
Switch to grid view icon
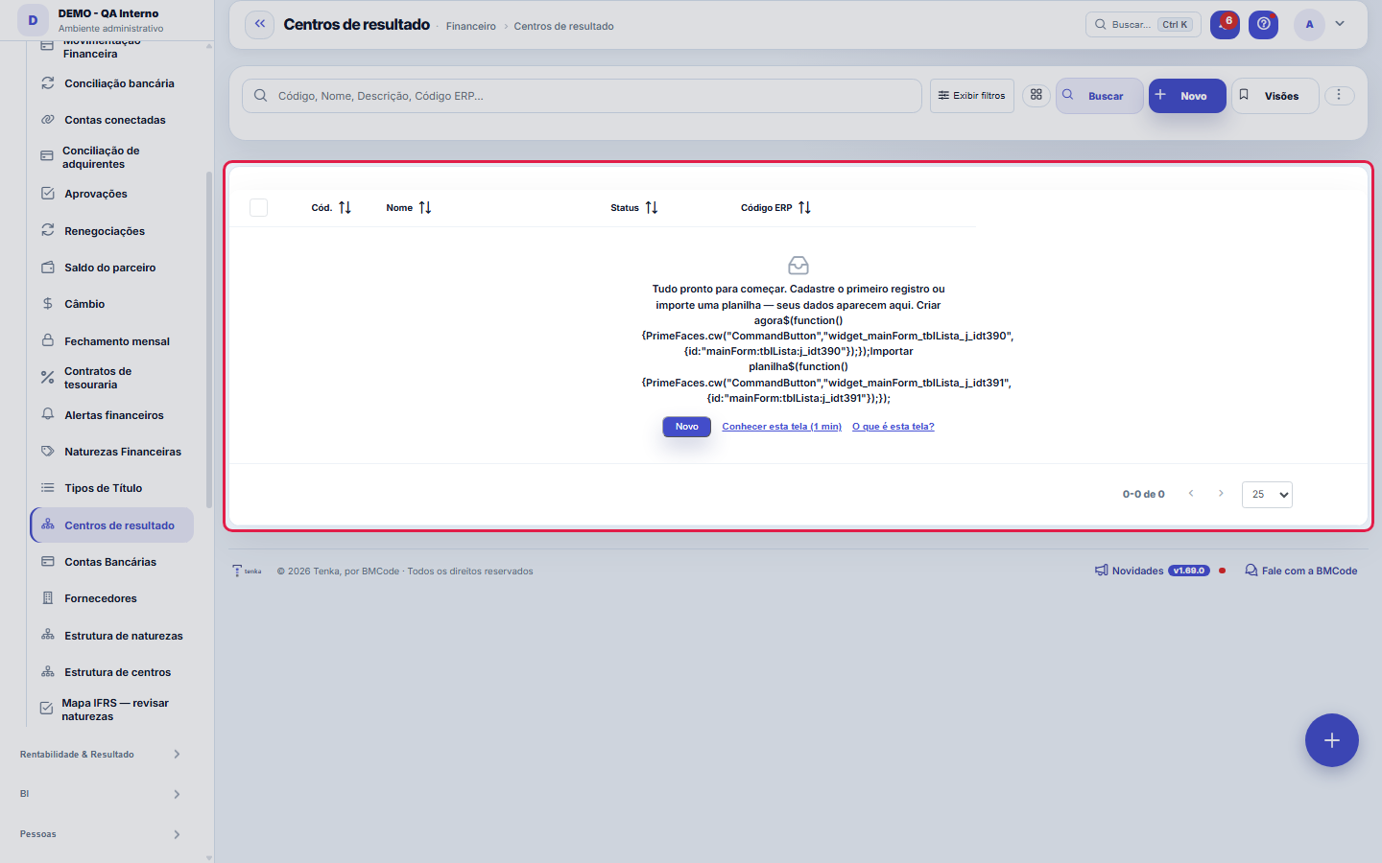point(1036,95)
